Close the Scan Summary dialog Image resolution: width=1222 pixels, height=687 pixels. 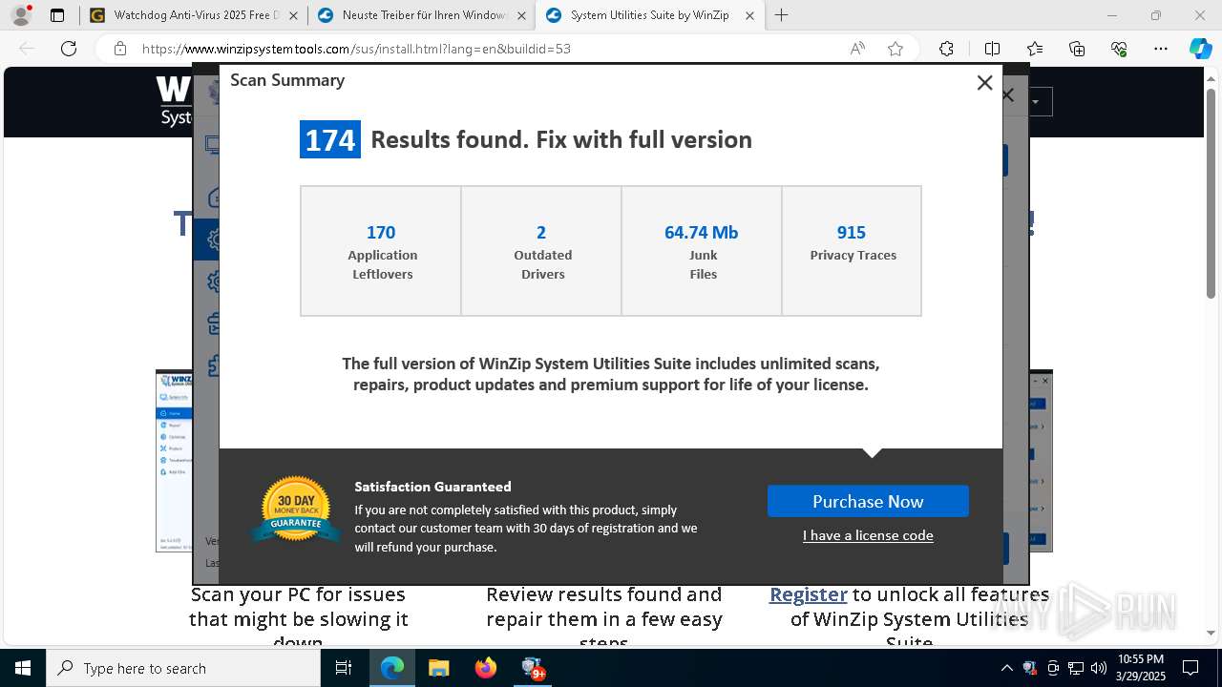(984, 83)
